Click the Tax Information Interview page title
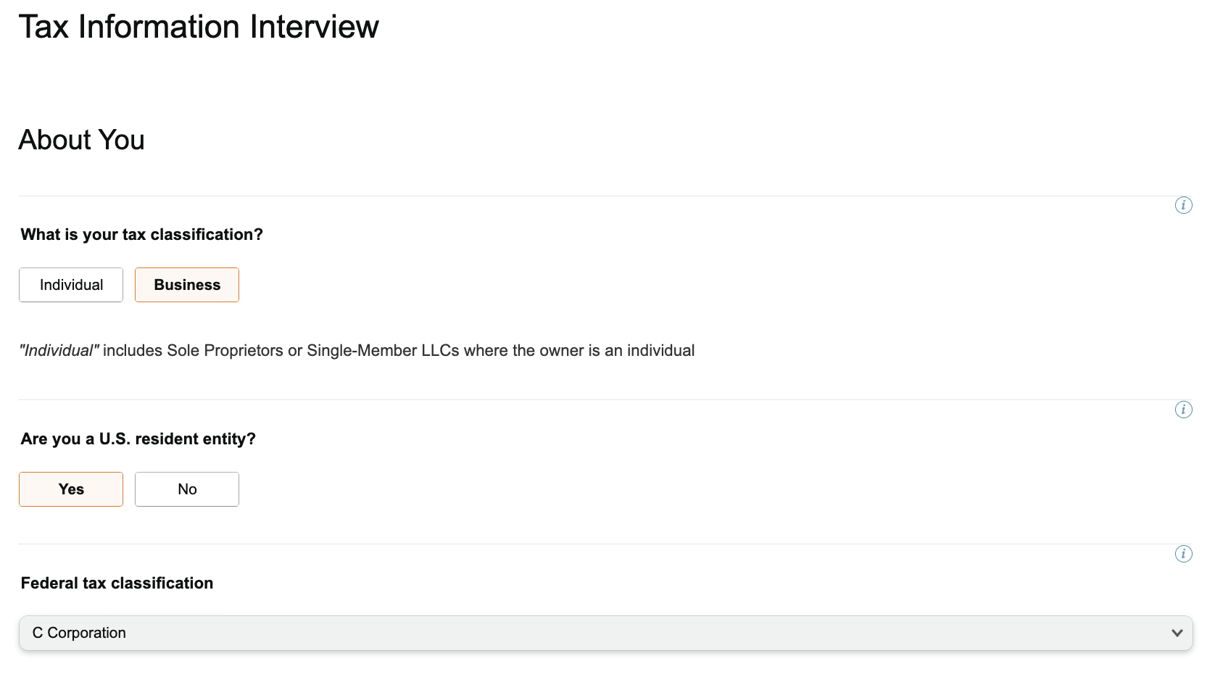 click(199, 27)
